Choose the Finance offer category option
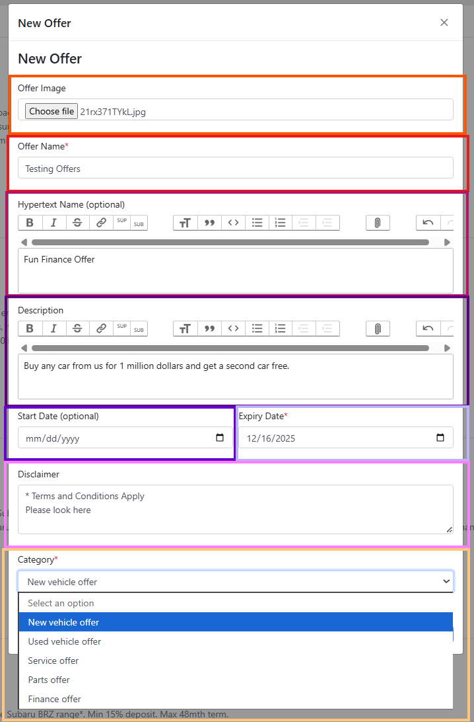Screen dimensions: 474x722 tap(55, 699)
